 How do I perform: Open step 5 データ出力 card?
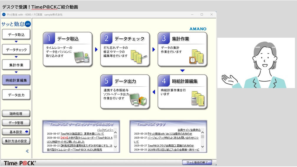tap(125, 92)
